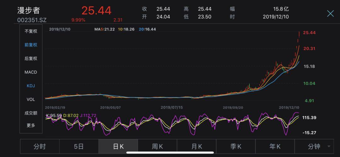This screenshot has width=340, height=157.
Task: Click stock code 002351.SZ
Action: [x=32, y=20]
